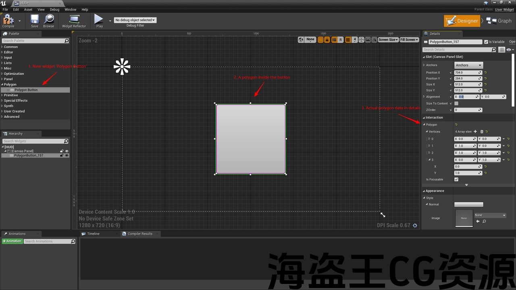Toggle the Is Focusable checkbox

pos(456,180)
